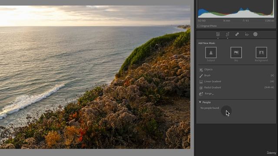This screenshot has height=156, width=278.
Task: Create a Select Background mask
Action: (261, 52)
